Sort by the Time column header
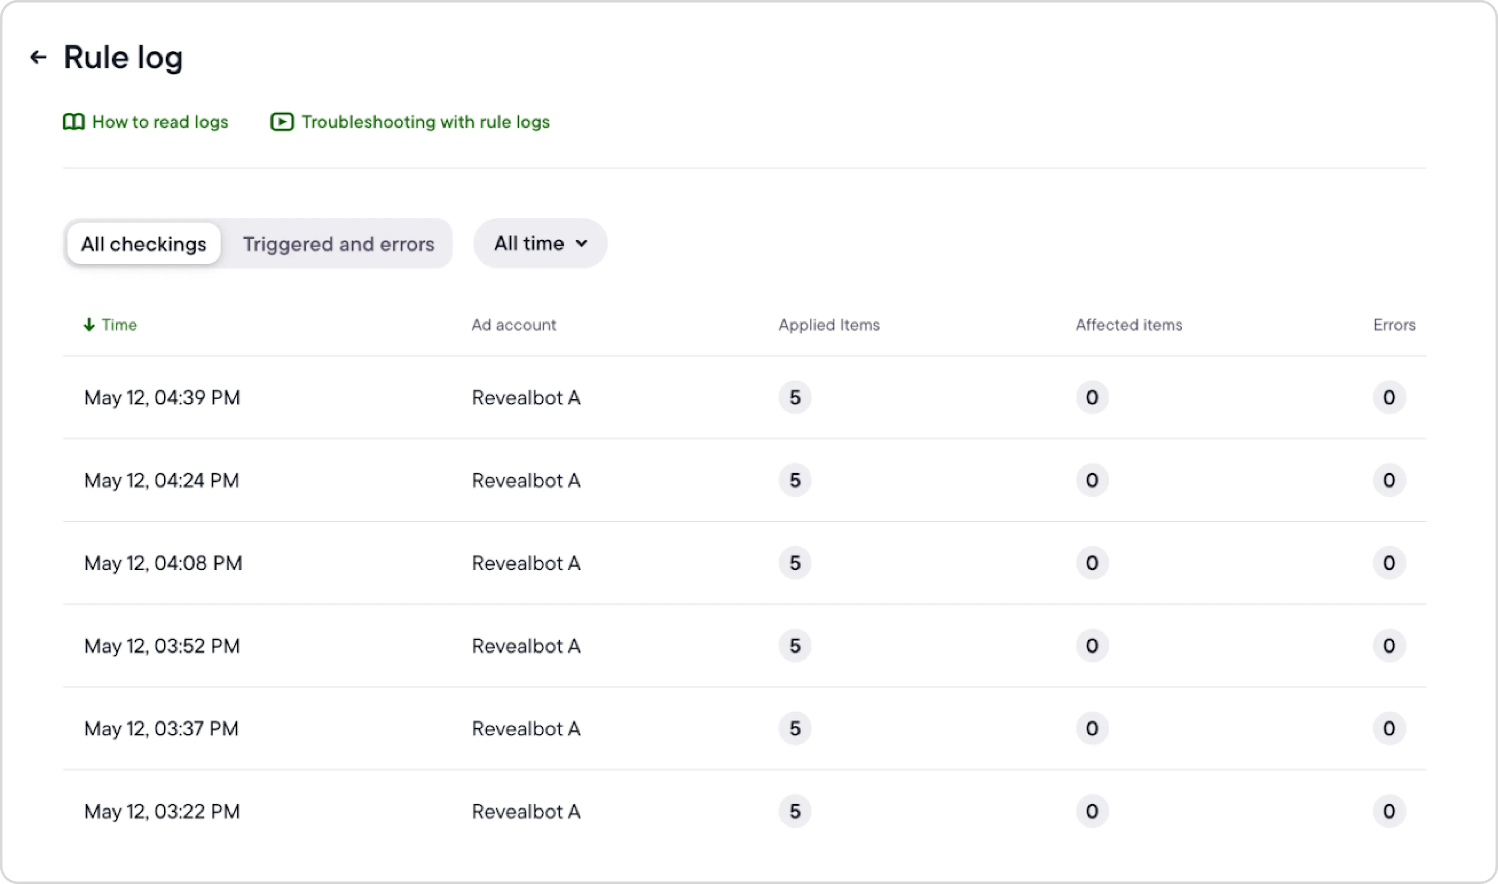This screenshot has width=1498, height=884. coord(119,325)
